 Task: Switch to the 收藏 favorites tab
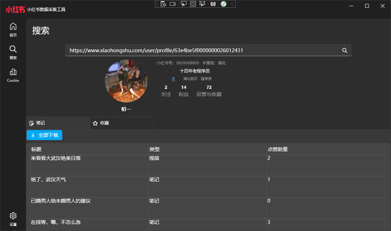point(122,123)
